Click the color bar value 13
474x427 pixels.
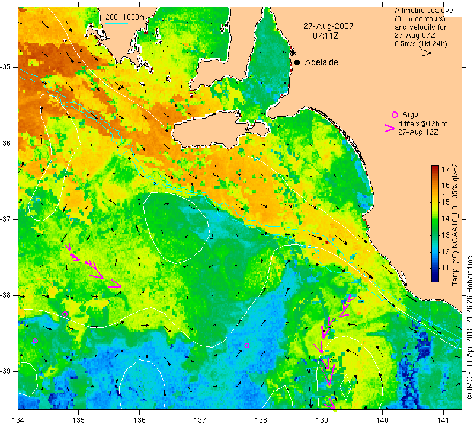click(446, 235)
